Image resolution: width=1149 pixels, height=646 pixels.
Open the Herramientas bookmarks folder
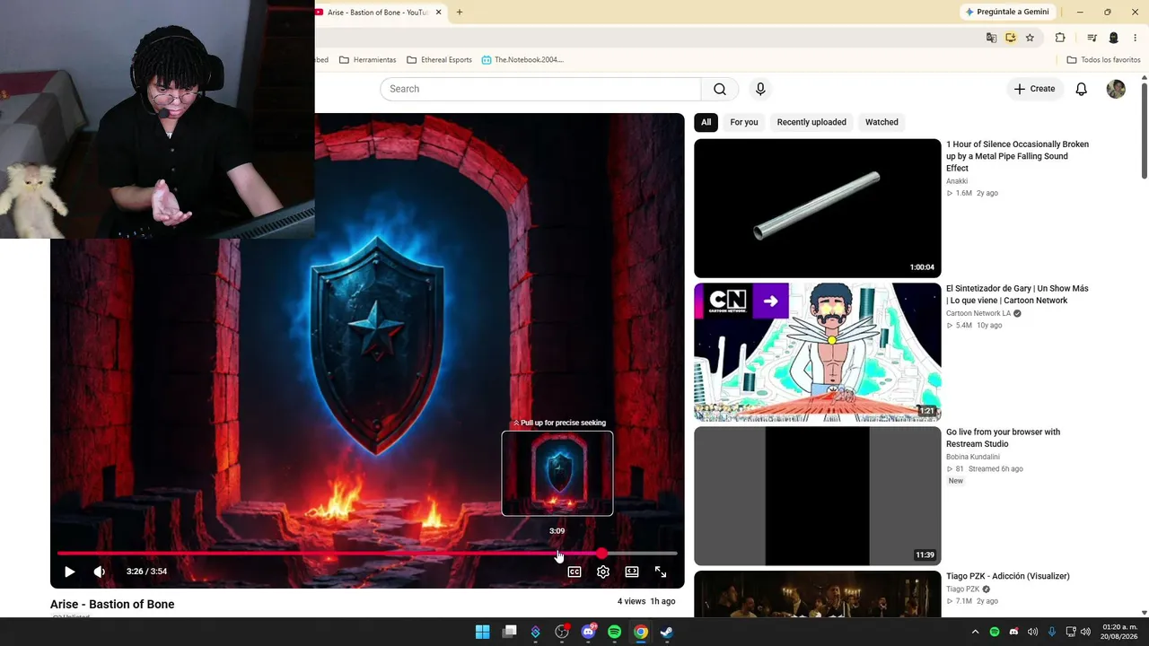click(367, 60)
